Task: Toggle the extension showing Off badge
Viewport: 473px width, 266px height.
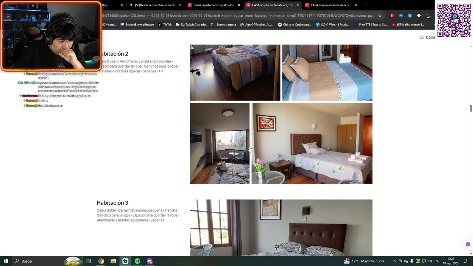Action: (x=428, y=16)
